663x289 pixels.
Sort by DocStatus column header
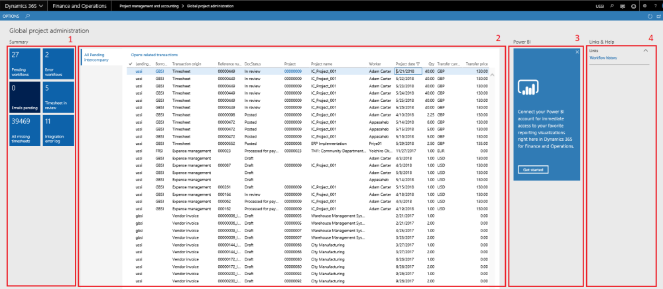[253, 64]
